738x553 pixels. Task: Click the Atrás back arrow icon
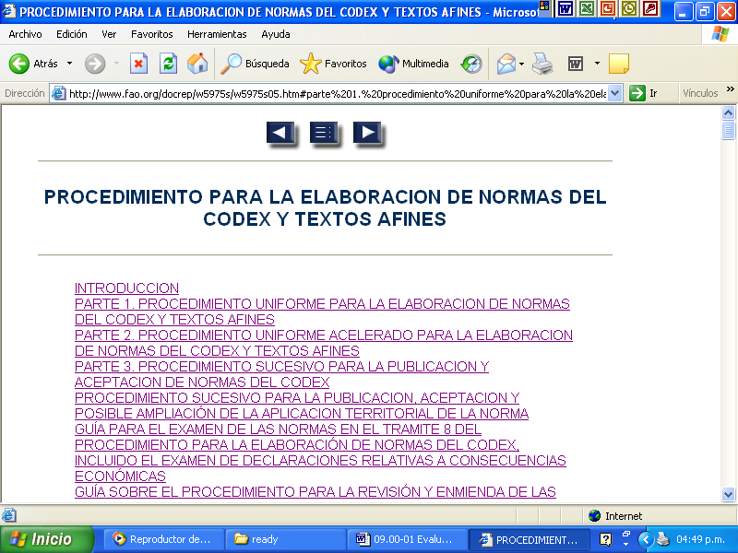[x=19, y=64]
